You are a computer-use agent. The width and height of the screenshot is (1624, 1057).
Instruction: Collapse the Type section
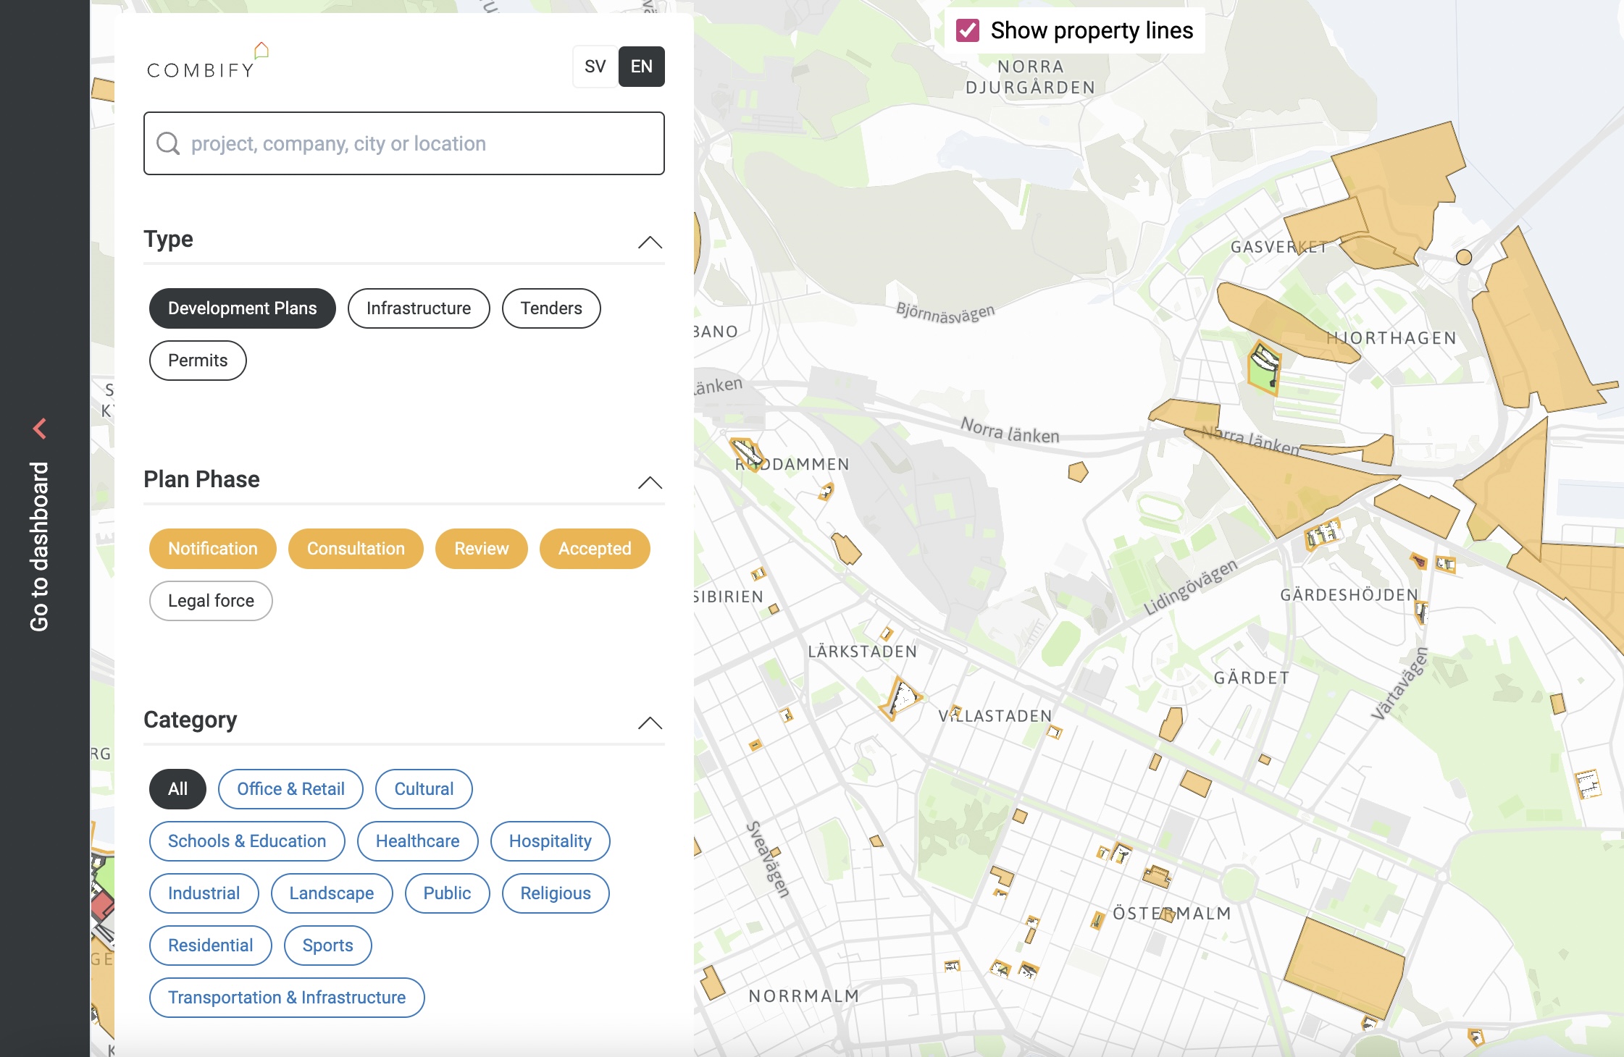[650, 242]
